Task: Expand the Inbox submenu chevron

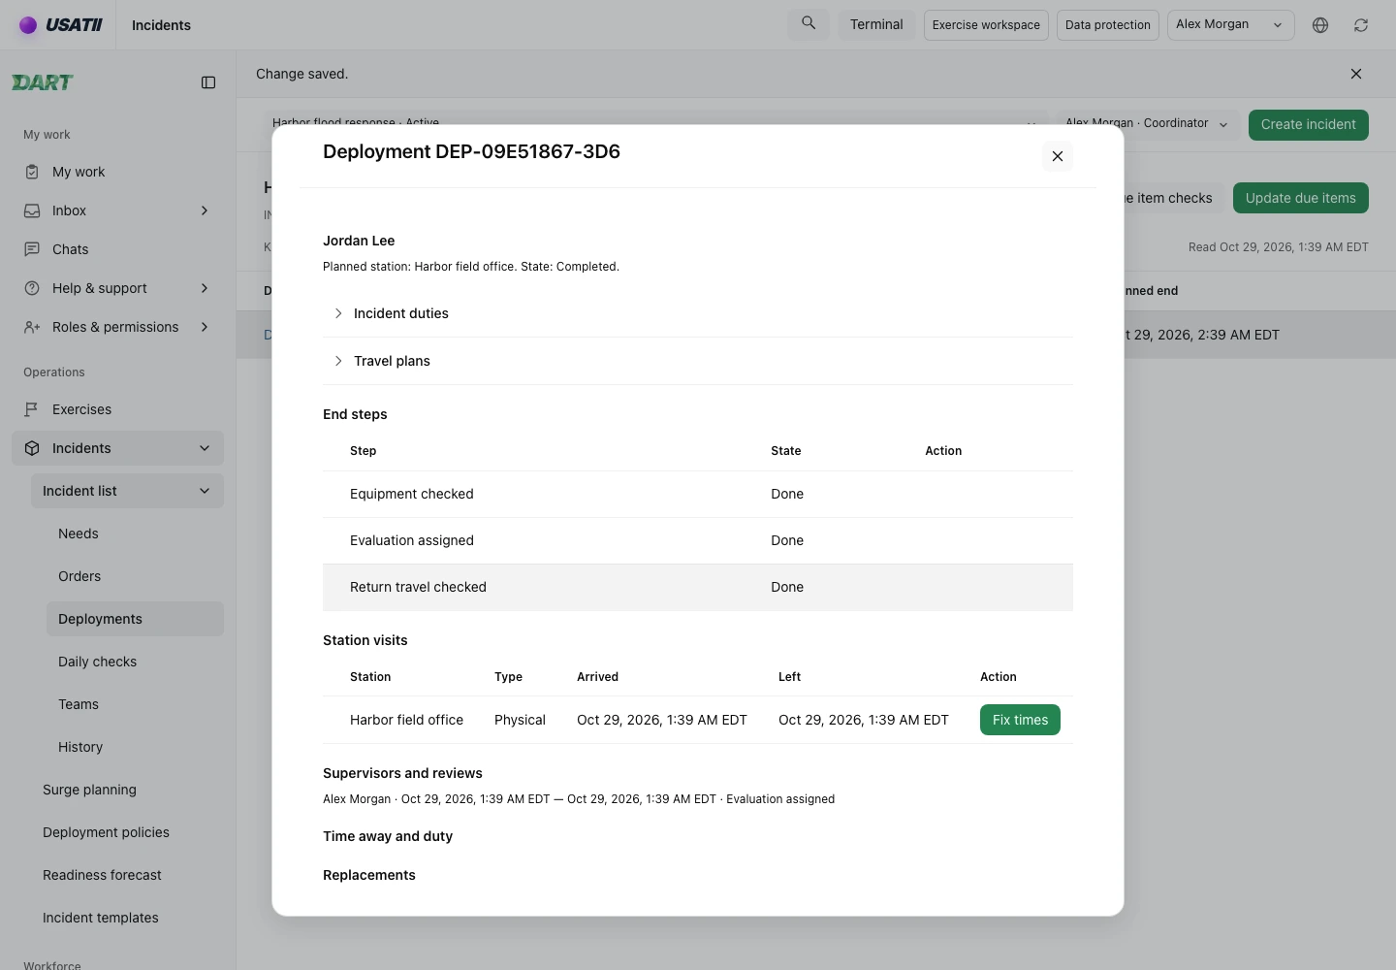Action: [205, 210]
